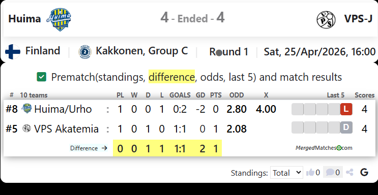Click the thumbs-up like icon
This screenshot has height=195, width=378.
(310, 172)
